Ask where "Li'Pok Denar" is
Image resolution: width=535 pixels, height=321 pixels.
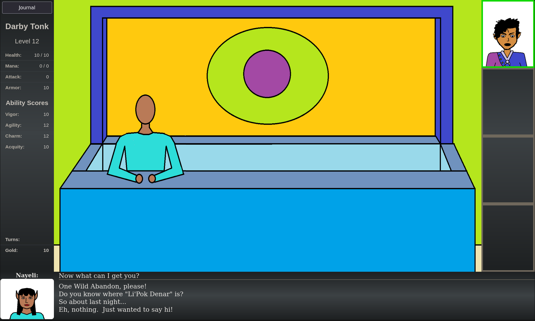121,294
